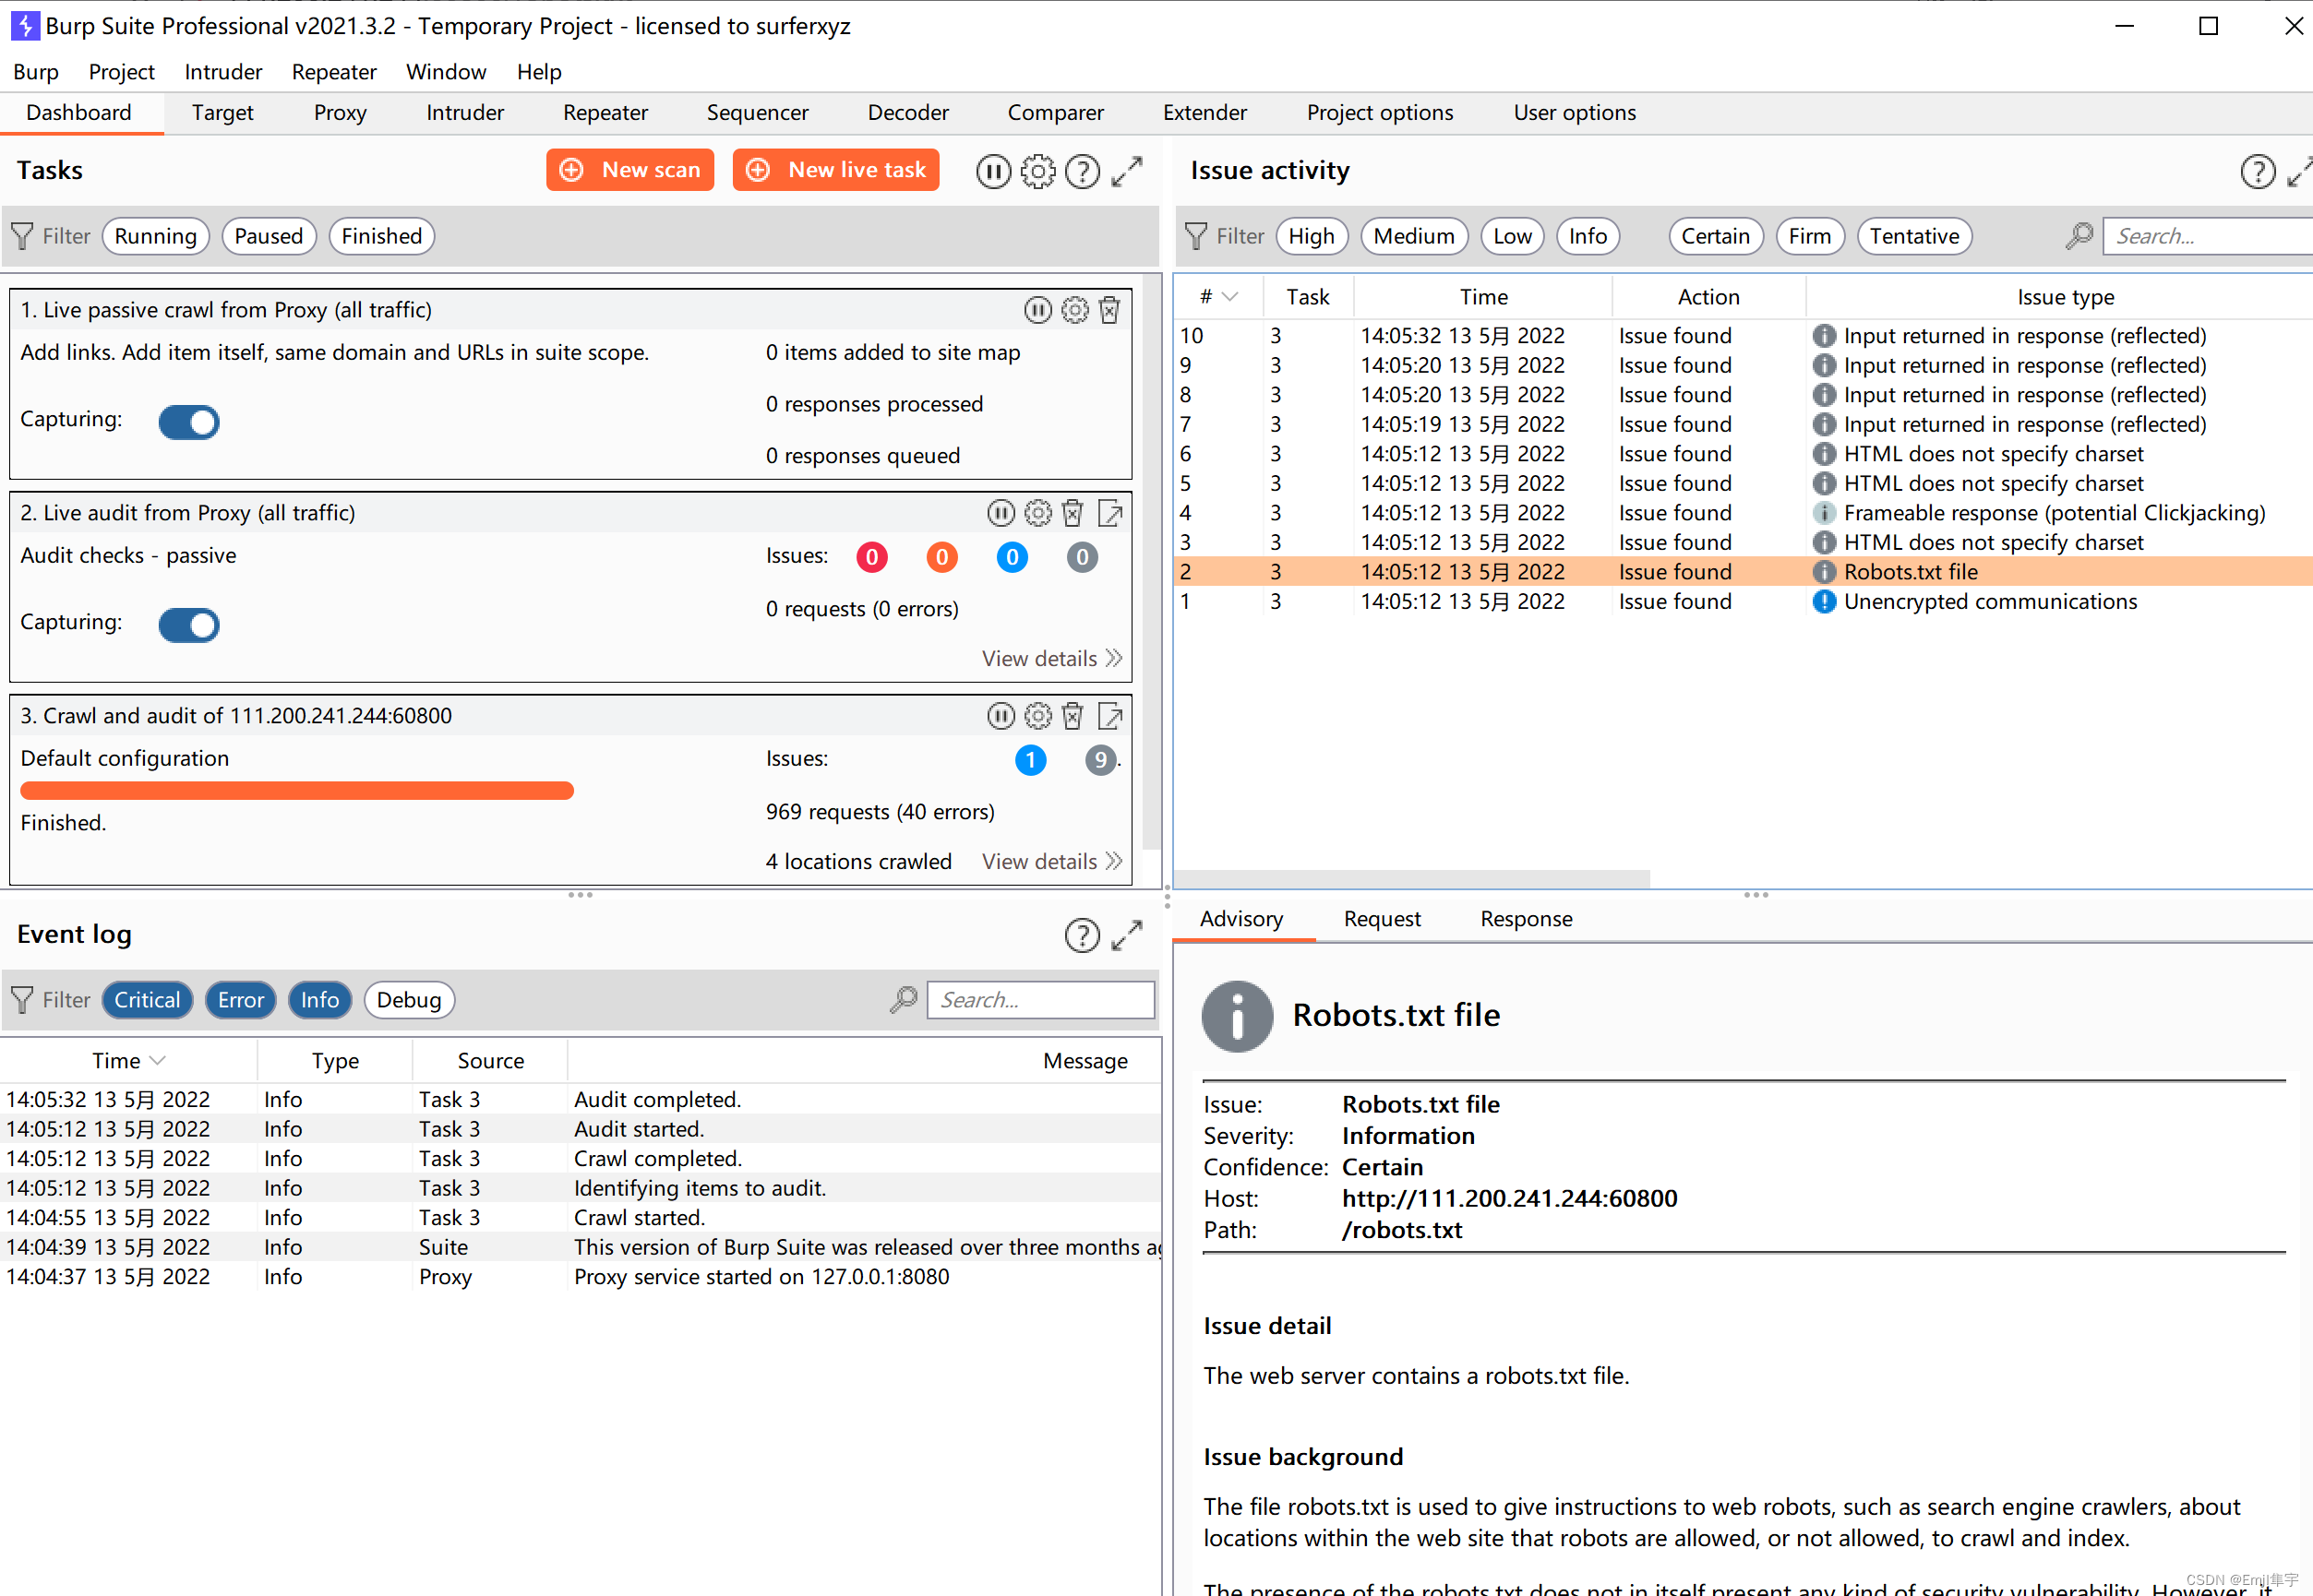2313x1596 pixels.
Task: Click the progress bar of task 3
Action: coord(296,790)
